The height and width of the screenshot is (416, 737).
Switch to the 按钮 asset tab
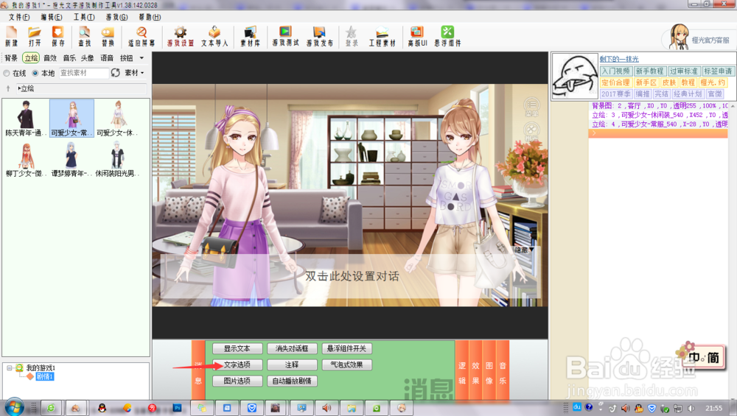[126, 58]
